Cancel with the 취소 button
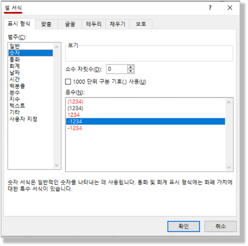This screenshot has width=248, height=246. point(221,226)
